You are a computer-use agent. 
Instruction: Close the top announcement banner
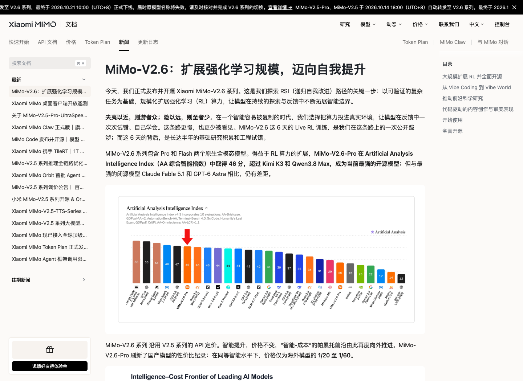514,7
